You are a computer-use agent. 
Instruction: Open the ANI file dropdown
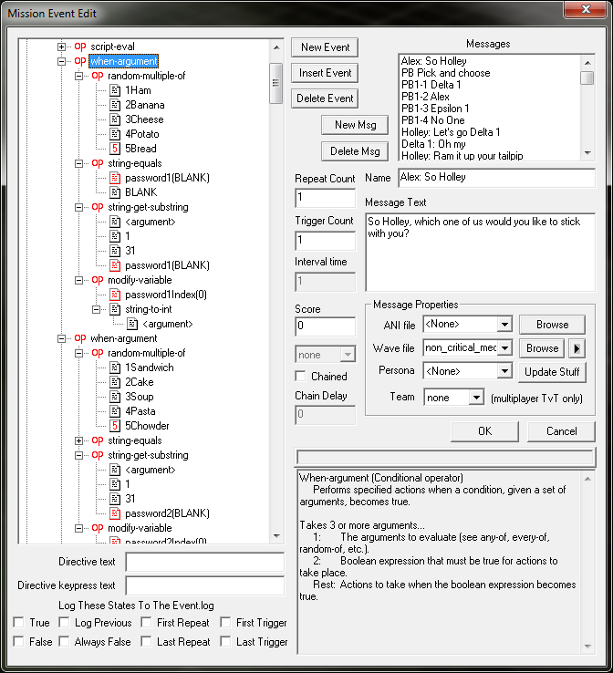click(x=504, y=325)
